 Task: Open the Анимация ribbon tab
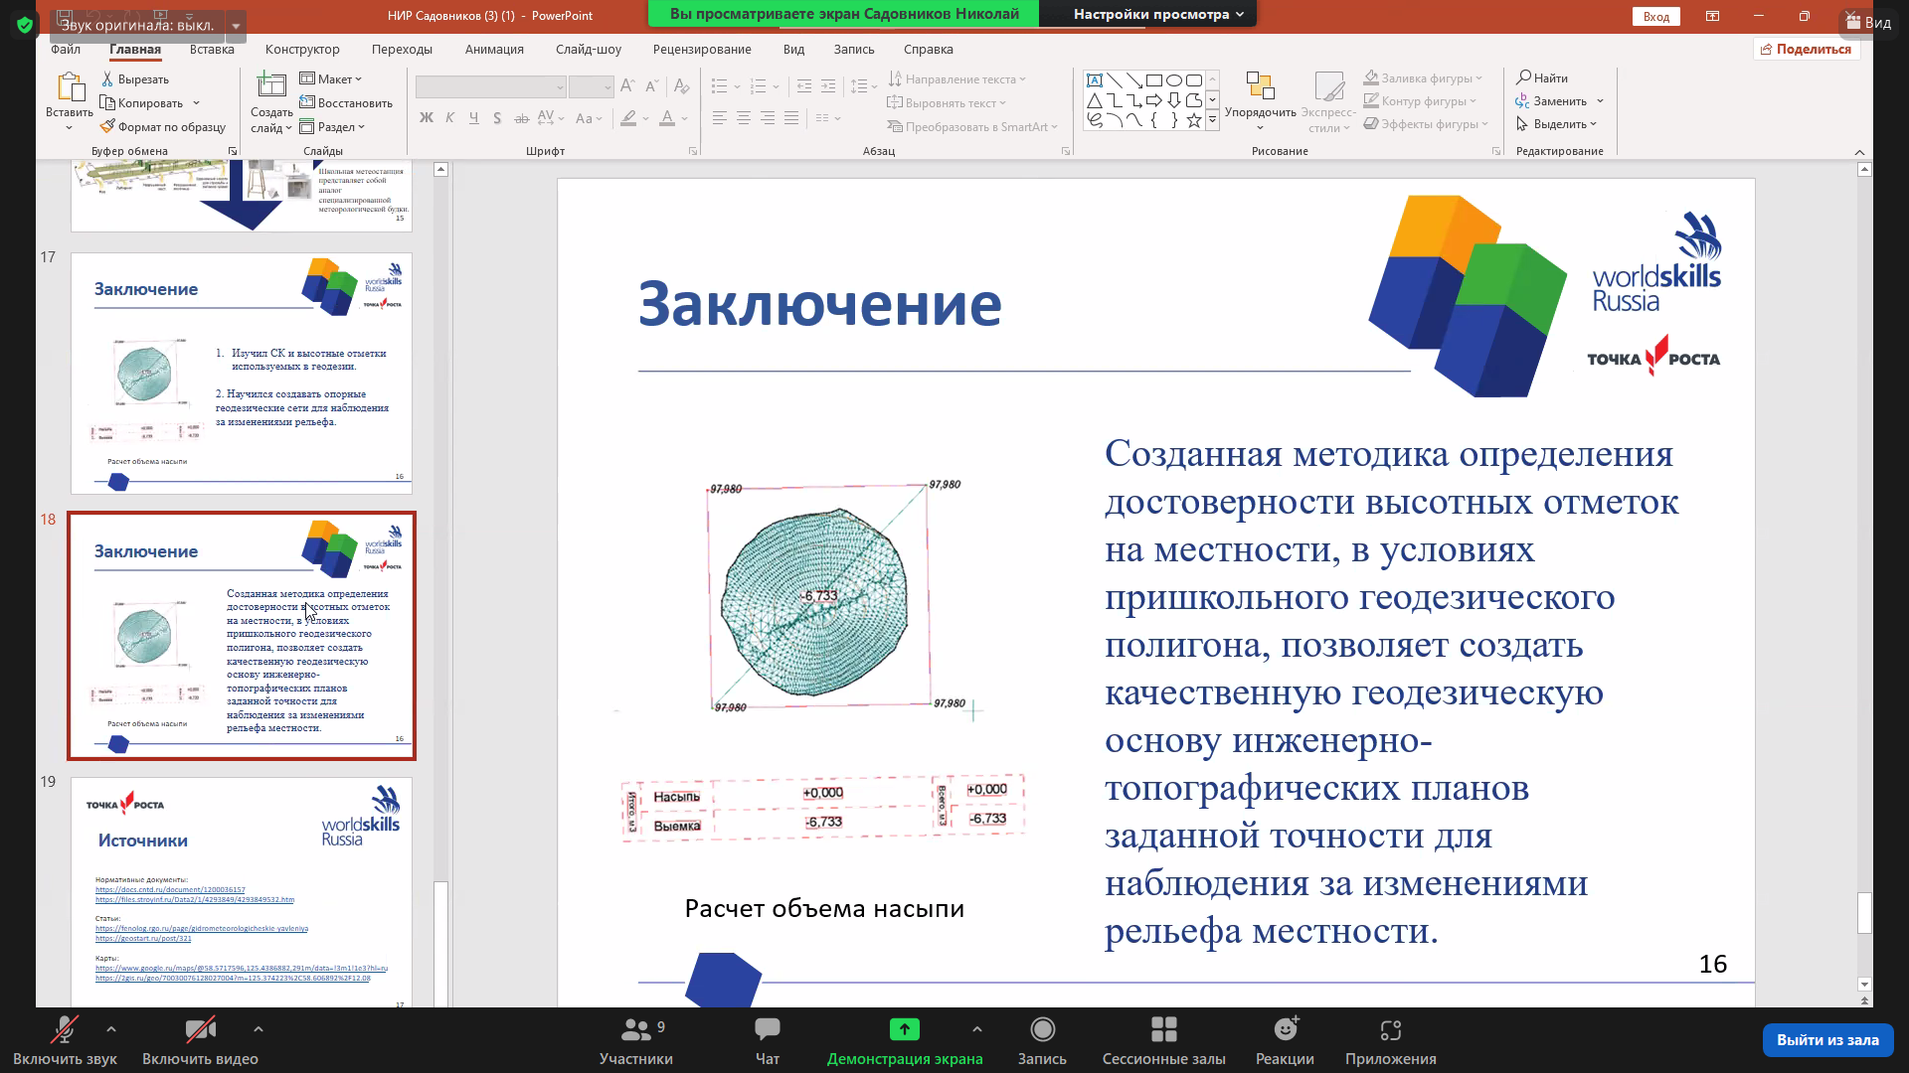pos(493,49)
